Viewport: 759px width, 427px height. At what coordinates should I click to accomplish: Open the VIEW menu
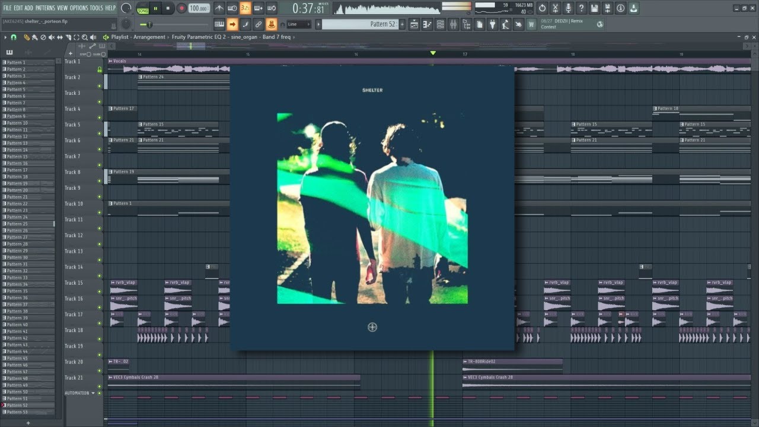pyautogui.click(x=62, y=8)
